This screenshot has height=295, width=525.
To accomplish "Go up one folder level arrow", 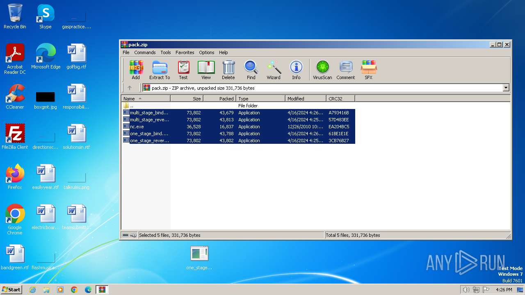I will (x=130, y=88).
